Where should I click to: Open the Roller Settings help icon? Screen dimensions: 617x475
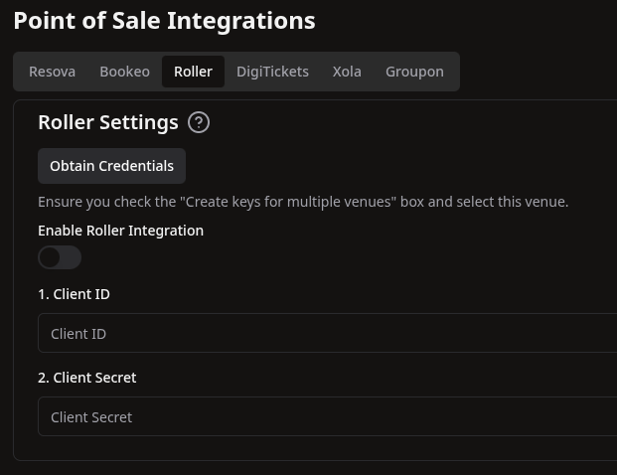coord(199,122)
